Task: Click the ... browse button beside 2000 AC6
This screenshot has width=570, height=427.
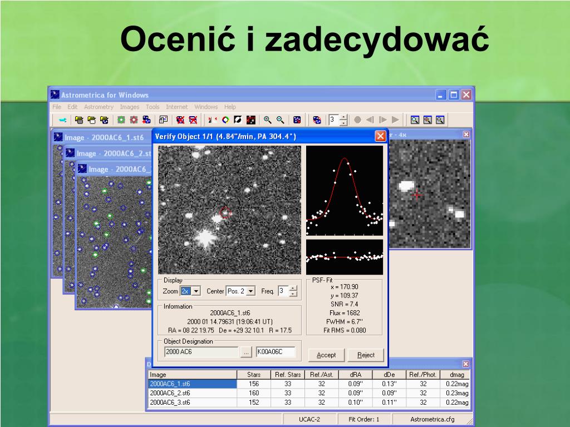Action: [246, 352]
